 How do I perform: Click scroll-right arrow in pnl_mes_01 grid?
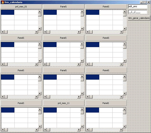pyautogui.click(x=36, y=32)
